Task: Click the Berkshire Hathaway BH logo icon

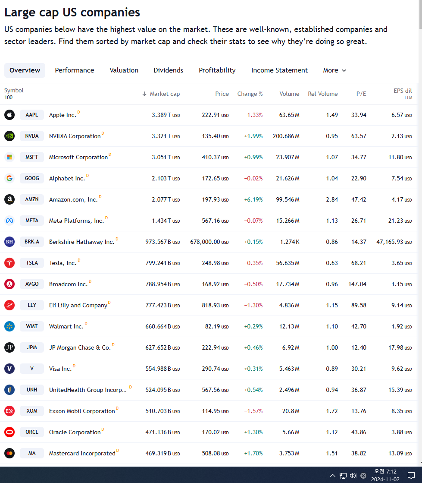Action: pyautogui.click(x=9, y=242)
